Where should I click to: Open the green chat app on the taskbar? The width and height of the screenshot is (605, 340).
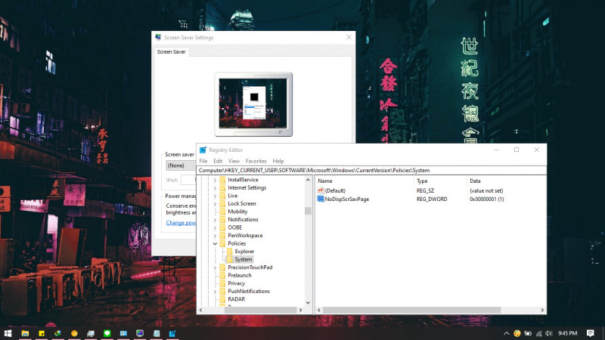(x=107, y=333)
